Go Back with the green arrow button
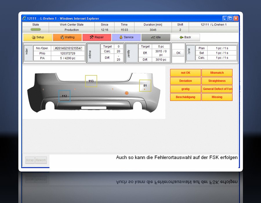 tap(185, 37)
